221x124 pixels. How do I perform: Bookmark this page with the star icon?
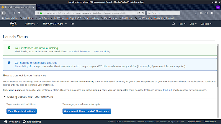[x=143, y=13]
